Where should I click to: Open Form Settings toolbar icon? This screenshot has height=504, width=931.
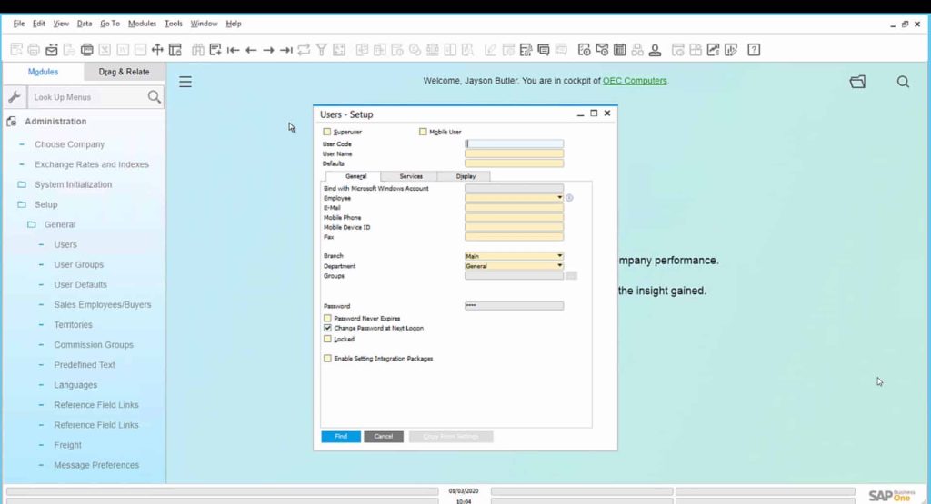526,50
